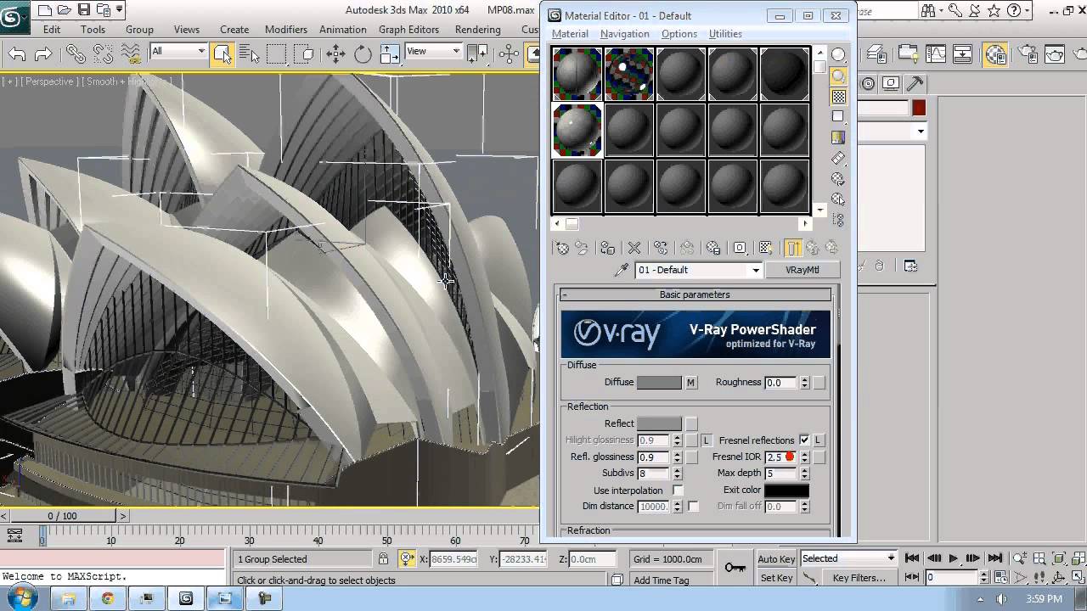Enable Dim distance checkbox
This screenshot has height=611, width=1087.
[693, 507]
